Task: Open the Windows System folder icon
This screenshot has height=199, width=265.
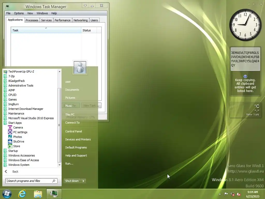Action: [5, 165]
